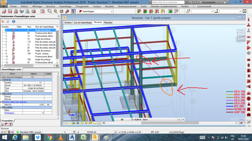Toggle bar numbers display at viewport bottom
Screen dimensions: 252x141
click(x=69, y=123)
